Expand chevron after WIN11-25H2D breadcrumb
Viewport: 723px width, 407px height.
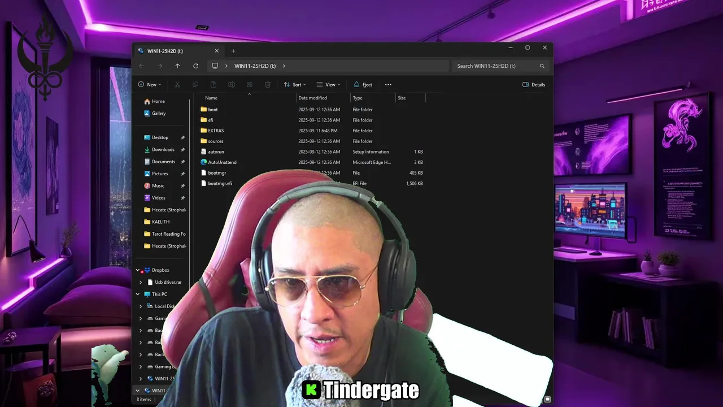(x=284, y=66)
